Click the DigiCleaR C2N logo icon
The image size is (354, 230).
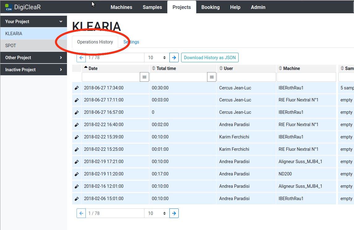coord(9,7)
